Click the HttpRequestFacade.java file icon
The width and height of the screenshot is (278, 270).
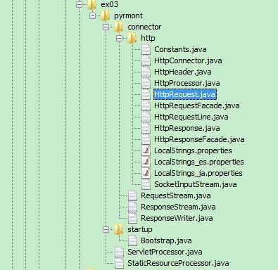pyautogui.click(x=146, y=105)
